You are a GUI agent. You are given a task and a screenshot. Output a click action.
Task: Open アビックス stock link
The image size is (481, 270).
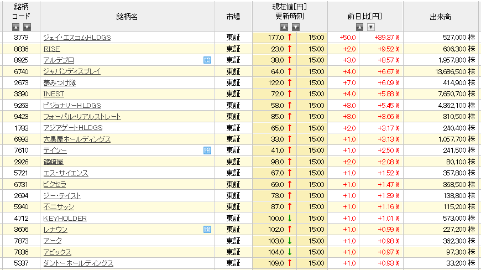57,252
